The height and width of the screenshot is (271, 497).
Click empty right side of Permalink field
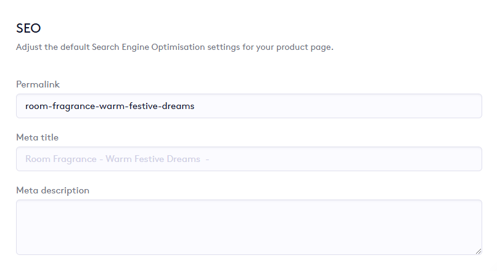pyautogui.click(x=370, y=106)
